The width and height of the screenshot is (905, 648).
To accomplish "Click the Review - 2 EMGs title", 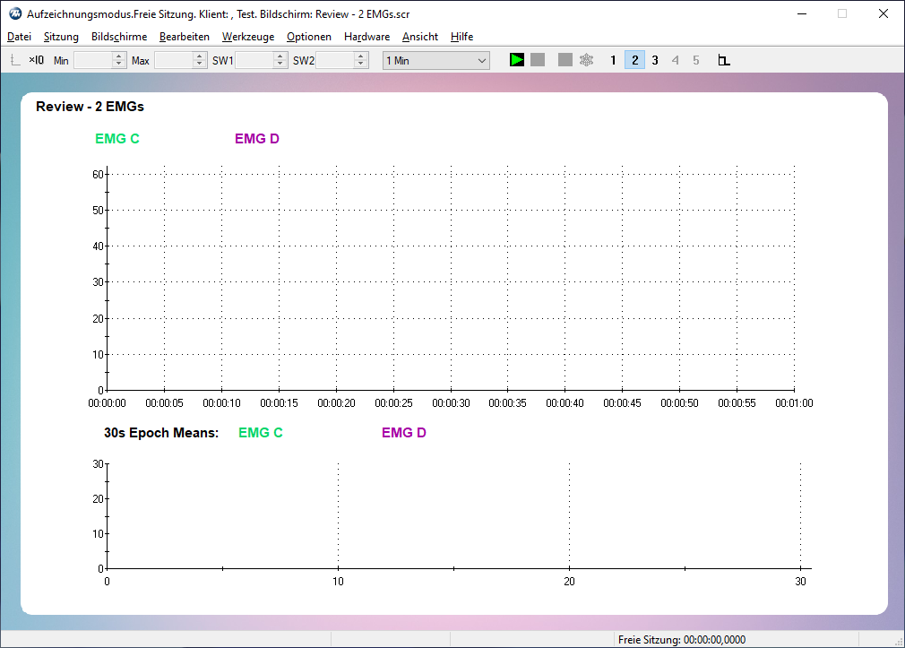I will coord(90,107).
